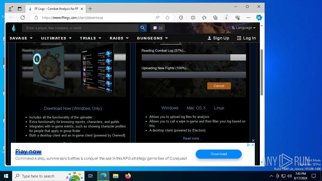Image resolution: width=322 pixels, height=181 pixels.
Task: Open Read aloud in address bar
Action: (157, 18)
